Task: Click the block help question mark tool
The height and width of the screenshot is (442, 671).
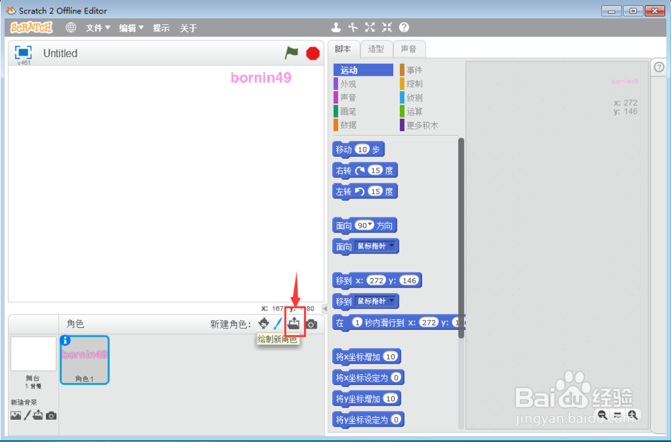Action: coord(404,27)
